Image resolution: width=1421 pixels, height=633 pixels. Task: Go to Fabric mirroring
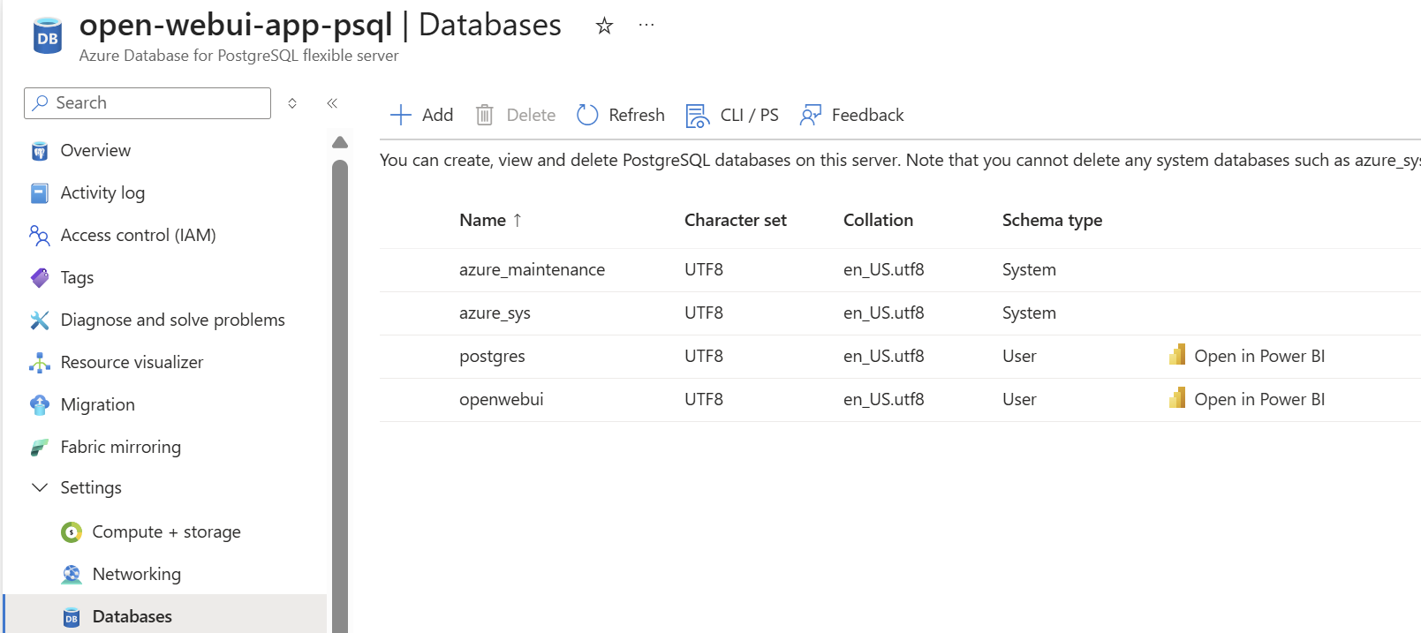(x=120, y=447)
